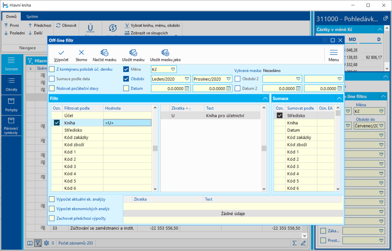Open Párovací symboly in sidebar
This screenshot has width=392, height=251.
point(11,126)
